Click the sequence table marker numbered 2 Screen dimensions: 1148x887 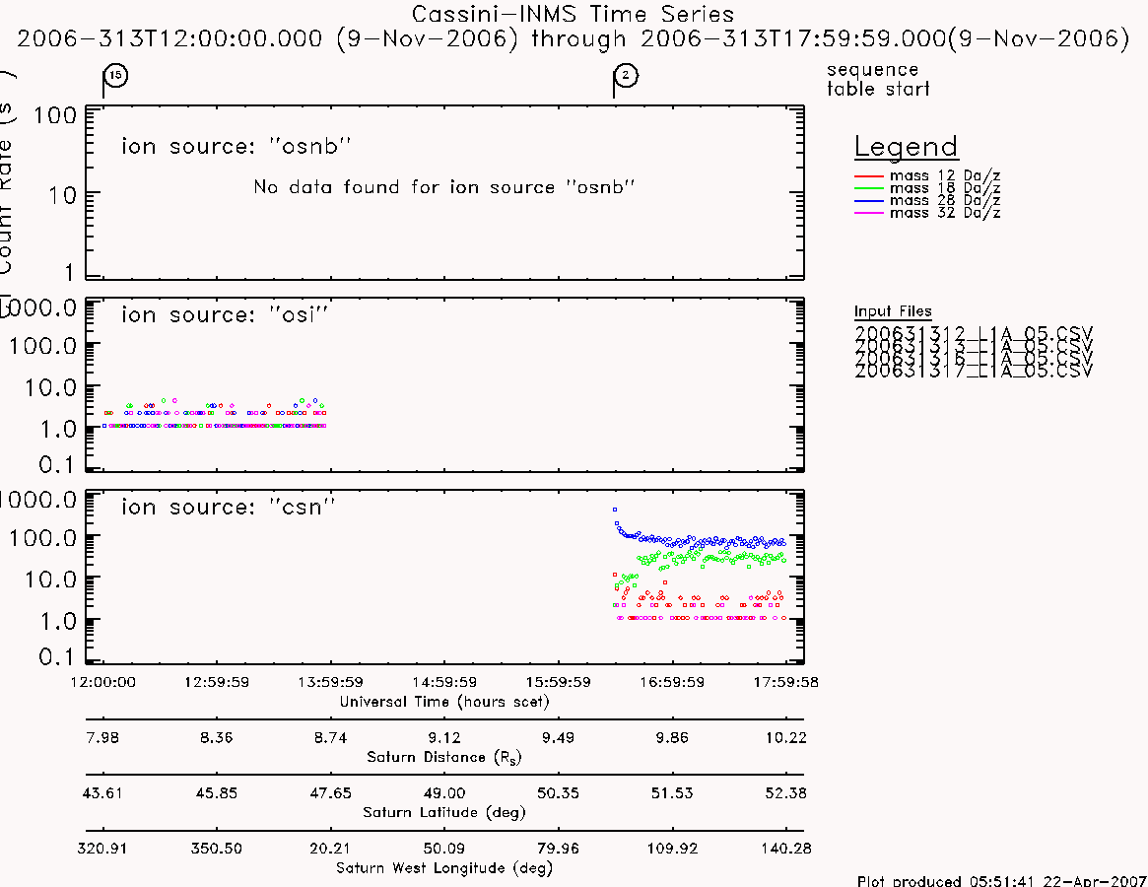click(x=626, y=75)
